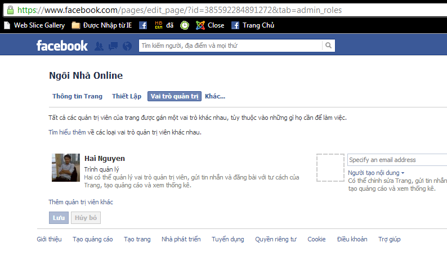Switch to the Thiết Lập tab
The width and height of the screenshot is (447, 256).
[127, 96]
